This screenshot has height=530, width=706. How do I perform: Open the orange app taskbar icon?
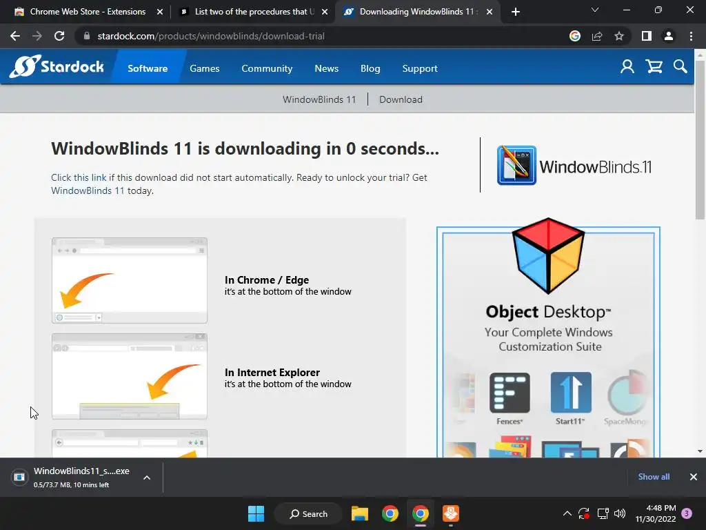click(451, 513)
